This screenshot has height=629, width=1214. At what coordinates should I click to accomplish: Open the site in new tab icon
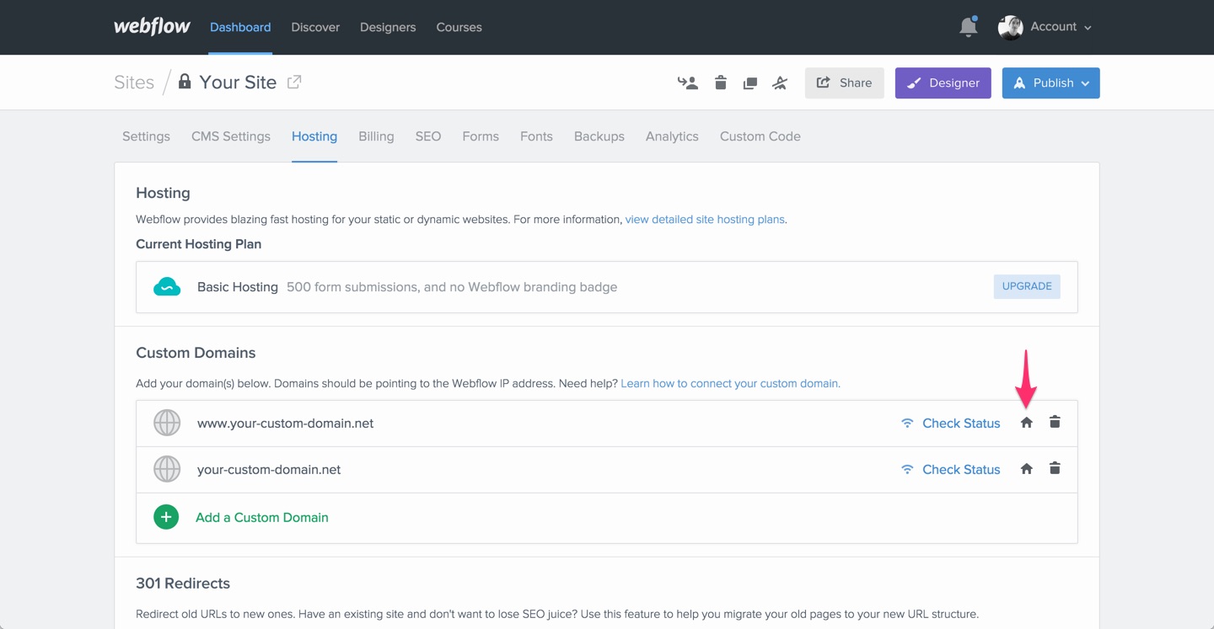coord(294,82)
